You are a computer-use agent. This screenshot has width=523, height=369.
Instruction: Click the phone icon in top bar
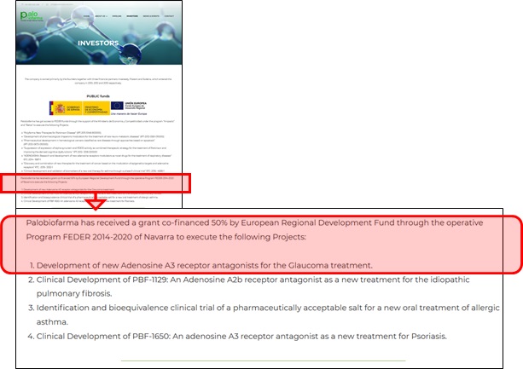pyautogui.click(x=22, y=4)
